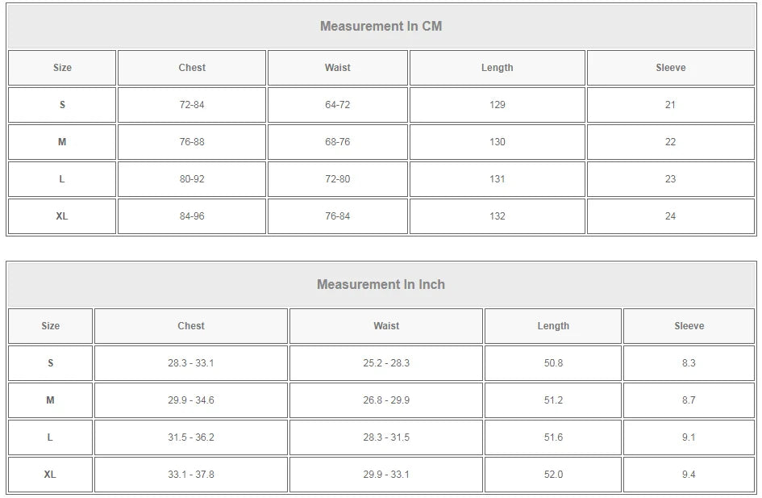
Task: Select the 68-76 waist cell
Action: (x=338, y=142)
